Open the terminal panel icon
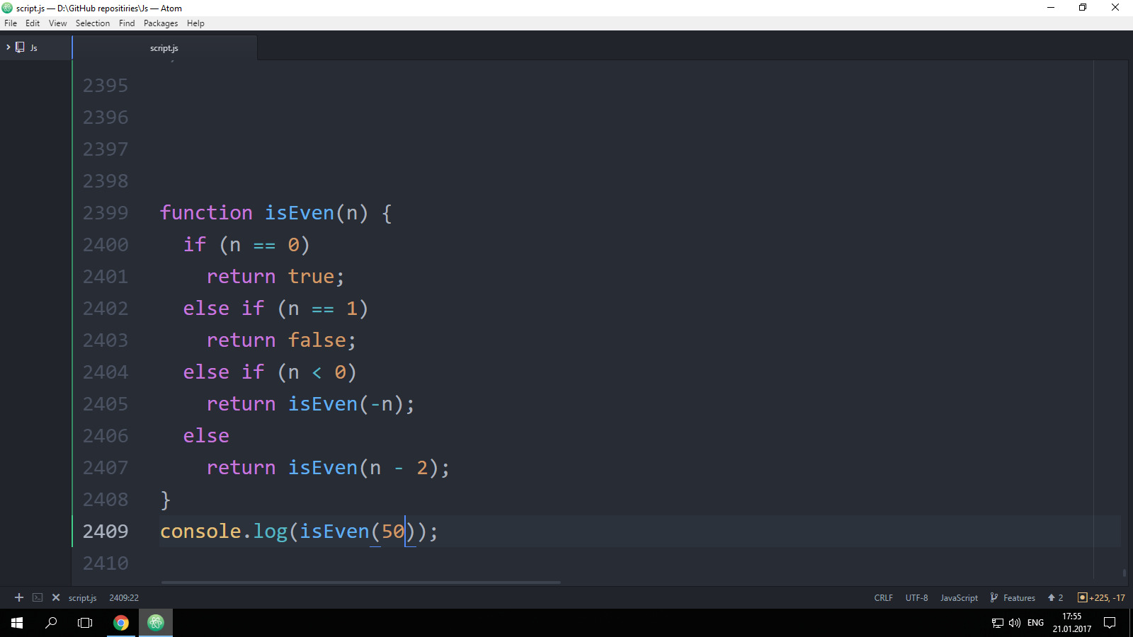Screen dimensions: 1133x637 [38, 597]
